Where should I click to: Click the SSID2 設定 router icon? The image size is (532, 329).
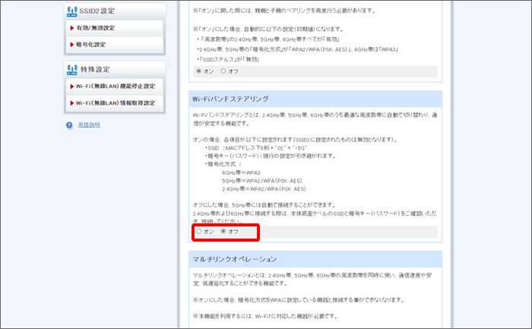coord(72,11)
